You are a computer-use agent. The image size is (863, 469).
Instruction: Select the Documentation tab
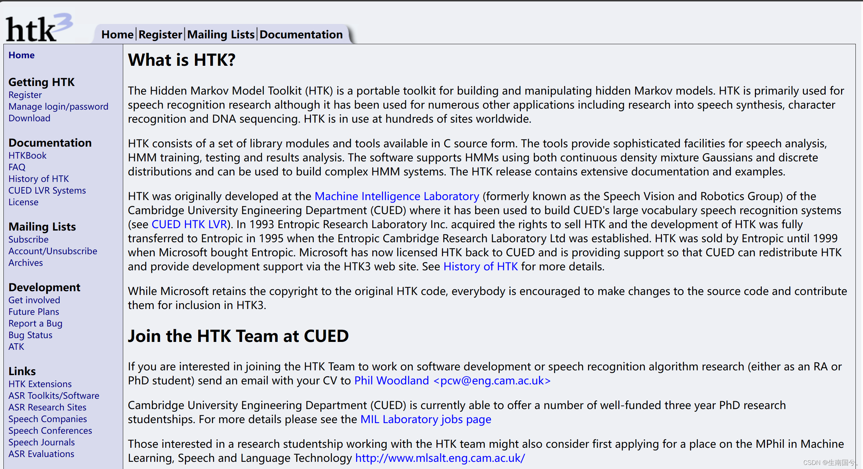tap(301, 34)
